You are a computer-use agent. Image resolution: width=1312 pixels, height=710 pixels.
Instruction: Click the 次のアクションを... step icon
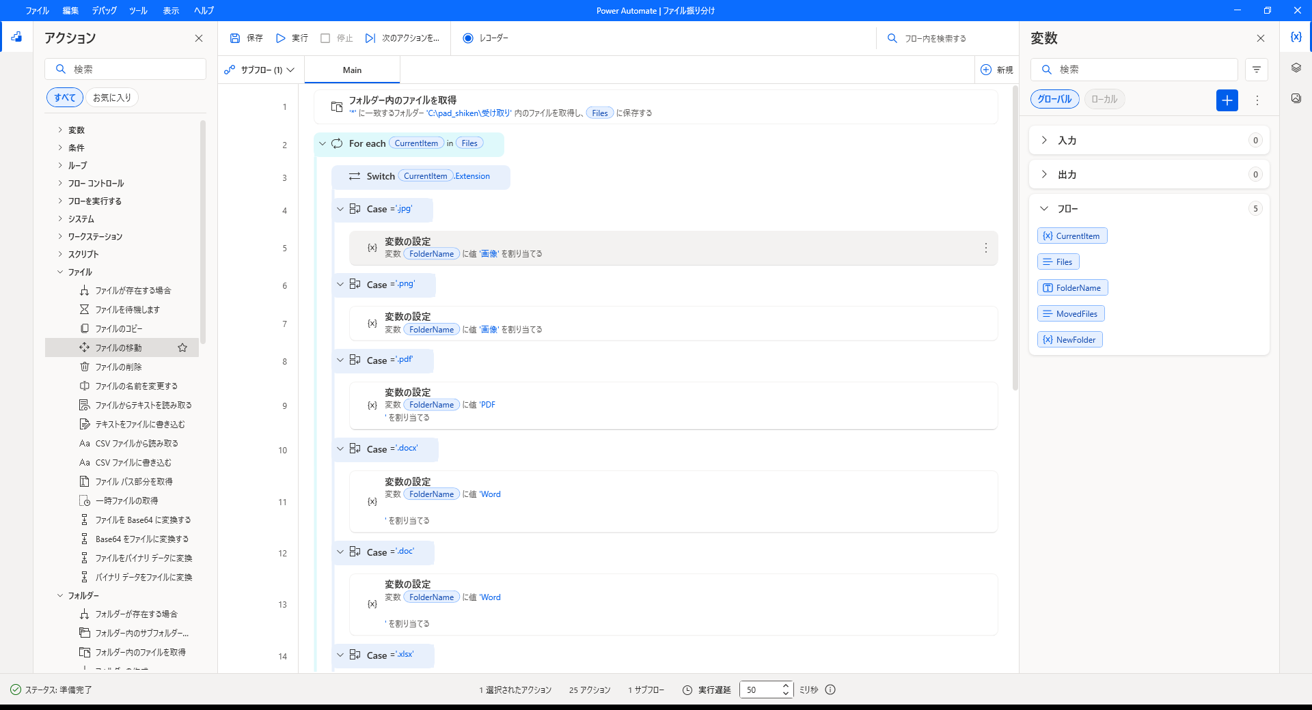coord(370,38)
